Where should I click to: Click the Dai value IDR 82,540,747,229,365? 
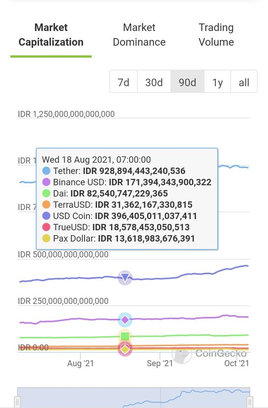[x=119, y=193]
